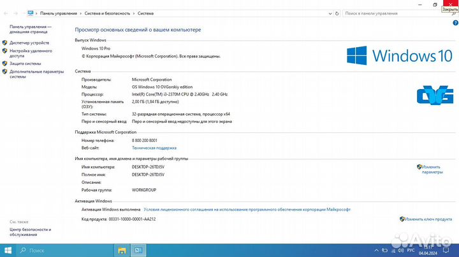
Task: Open Диспетчер устройств from the sidebar
Action: 29,43
